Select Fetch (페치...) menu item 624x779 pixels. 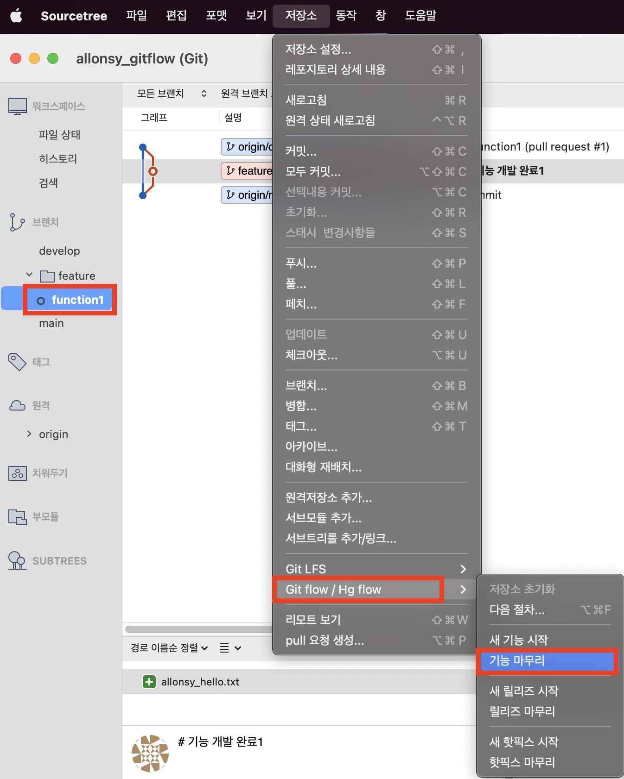[376, 304]
